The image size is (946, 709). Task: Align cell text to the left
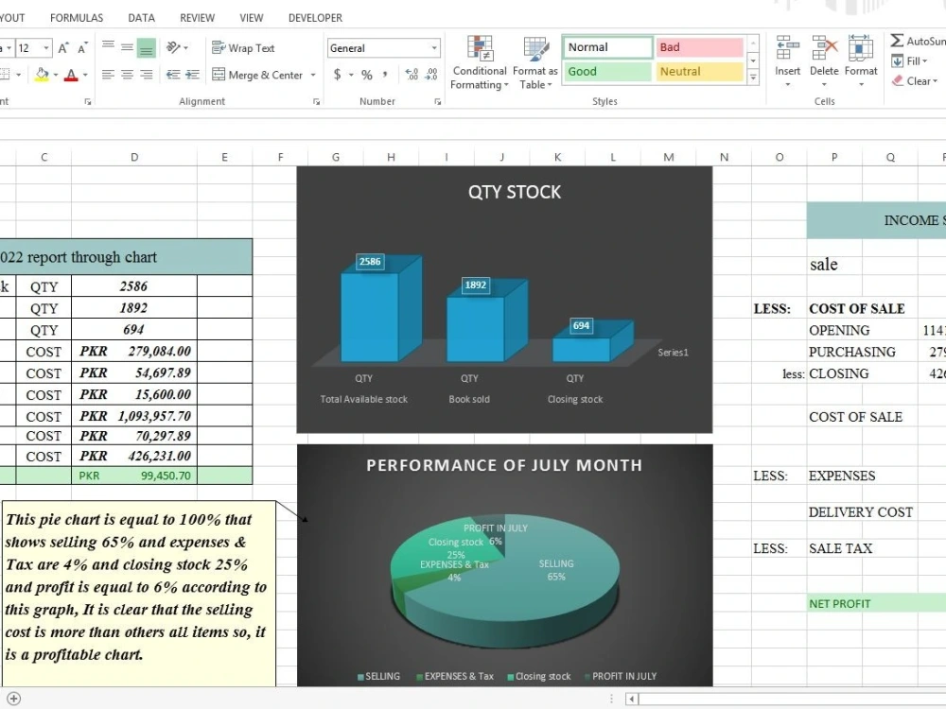click(108, 75)
